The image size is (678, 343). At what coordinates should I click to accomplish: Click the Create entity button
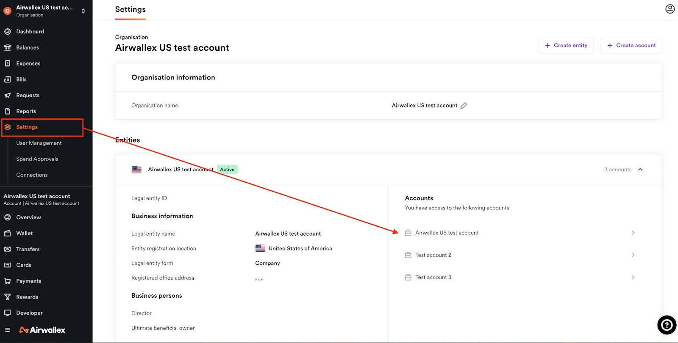[x=566, y=46]
